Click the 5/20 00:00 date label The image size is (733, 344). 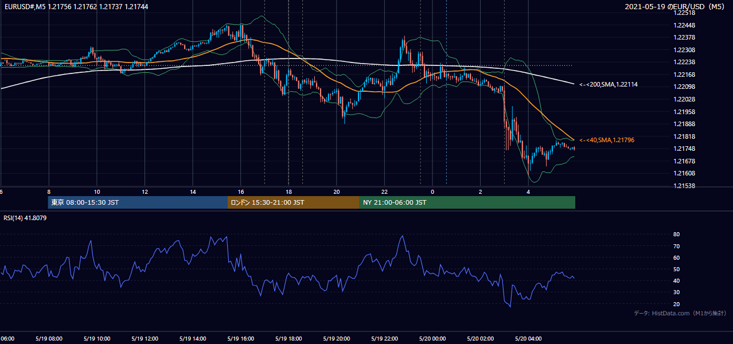(x=431, y=338)
